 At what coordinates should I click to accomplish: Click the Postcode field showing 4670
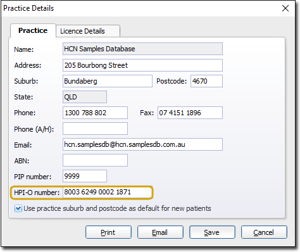206,81
